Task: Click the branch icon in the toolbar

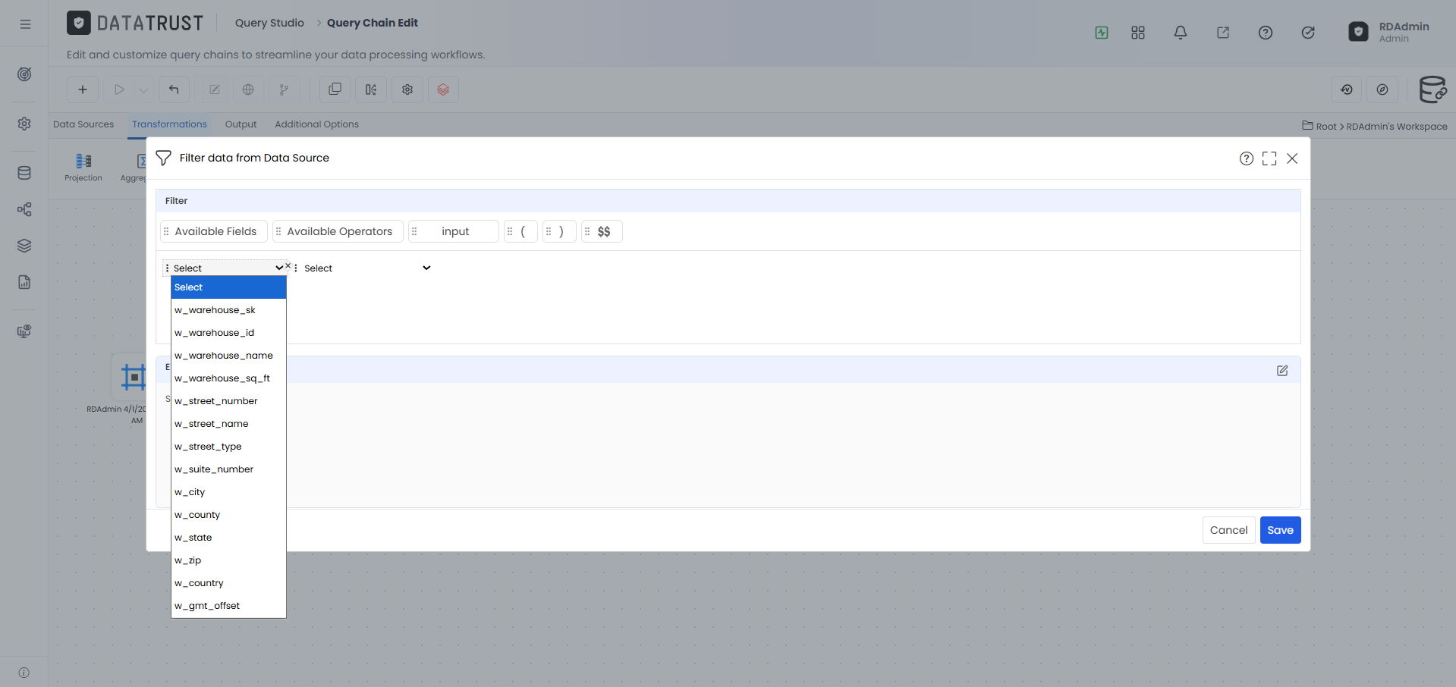Action: click(284, 89)
